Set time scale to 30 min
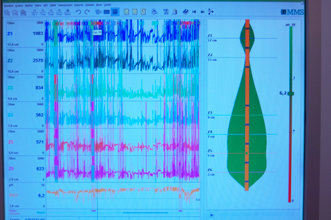 click(x=67, y=12)
